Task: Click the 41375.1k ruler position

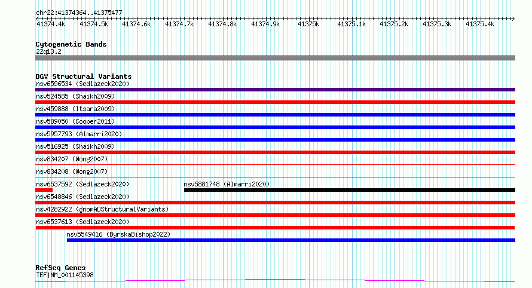Action: [351, 24]
